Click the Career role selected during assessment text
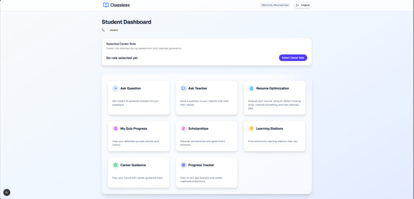Image resolution: width=414 pixels, height=199 pixels. pos(144,49)
